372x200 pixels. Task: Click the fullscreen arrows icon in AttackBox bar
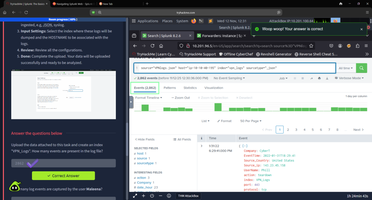(x=135, y=196)
